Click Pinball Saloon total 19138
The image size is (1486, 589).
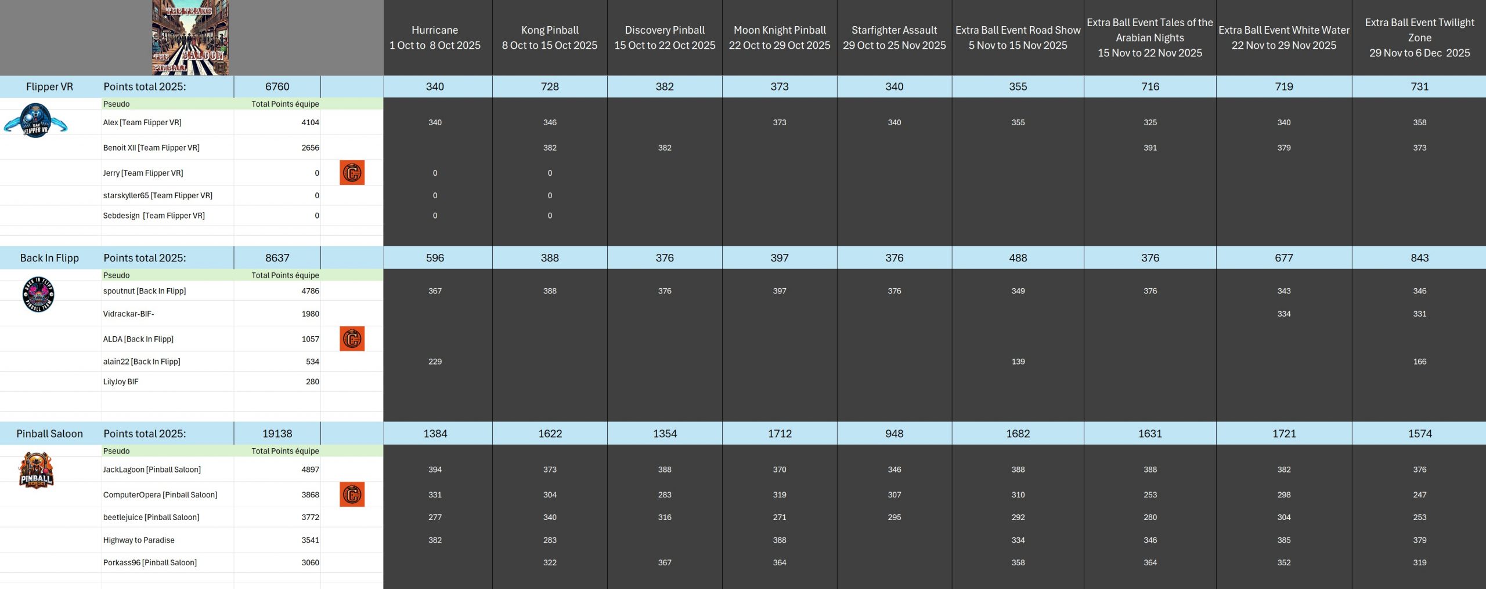tap(277, 434)
